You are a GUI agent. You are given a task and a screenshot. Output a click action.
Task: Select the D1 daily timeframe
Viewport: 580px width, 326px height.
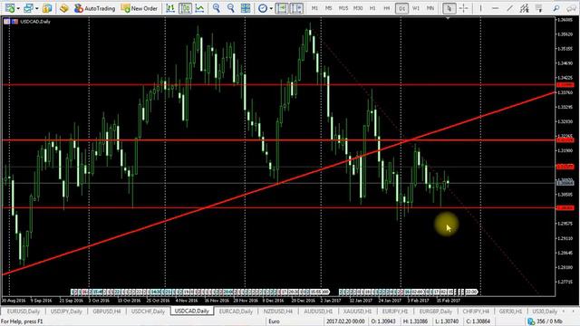pyautogui.click(x=401, y=8)
